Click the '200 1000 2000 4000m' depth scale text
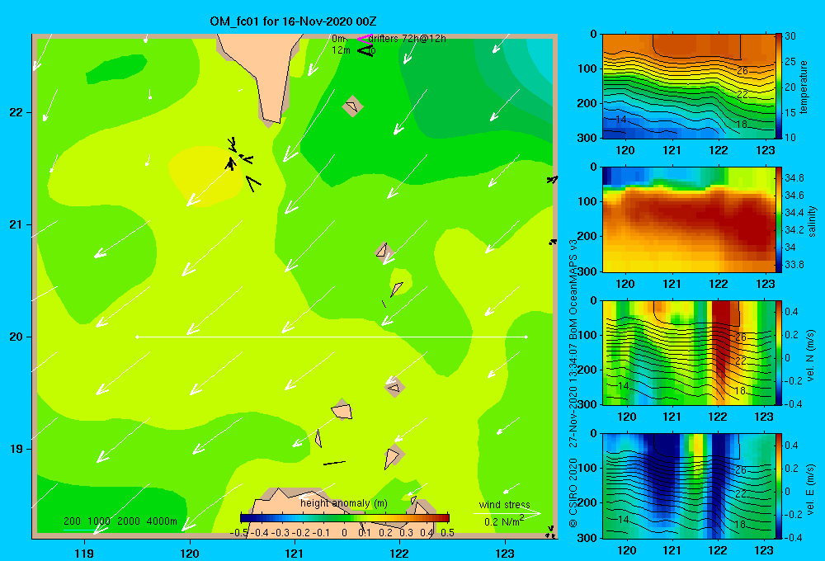Viewport: 825px width, 561px height. pos(120,521)
